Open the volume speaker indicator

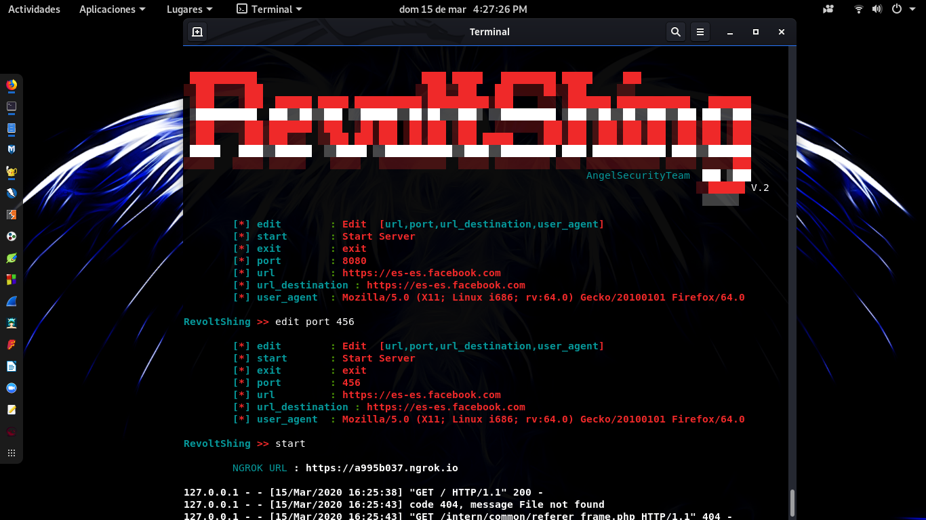pyautogui.click(x=877, y=9)
